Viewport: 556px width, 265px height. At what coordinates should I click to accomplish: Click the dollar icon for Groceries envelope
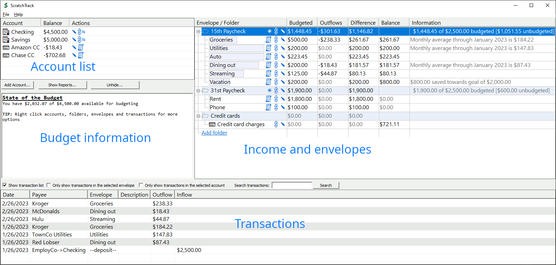276,40
